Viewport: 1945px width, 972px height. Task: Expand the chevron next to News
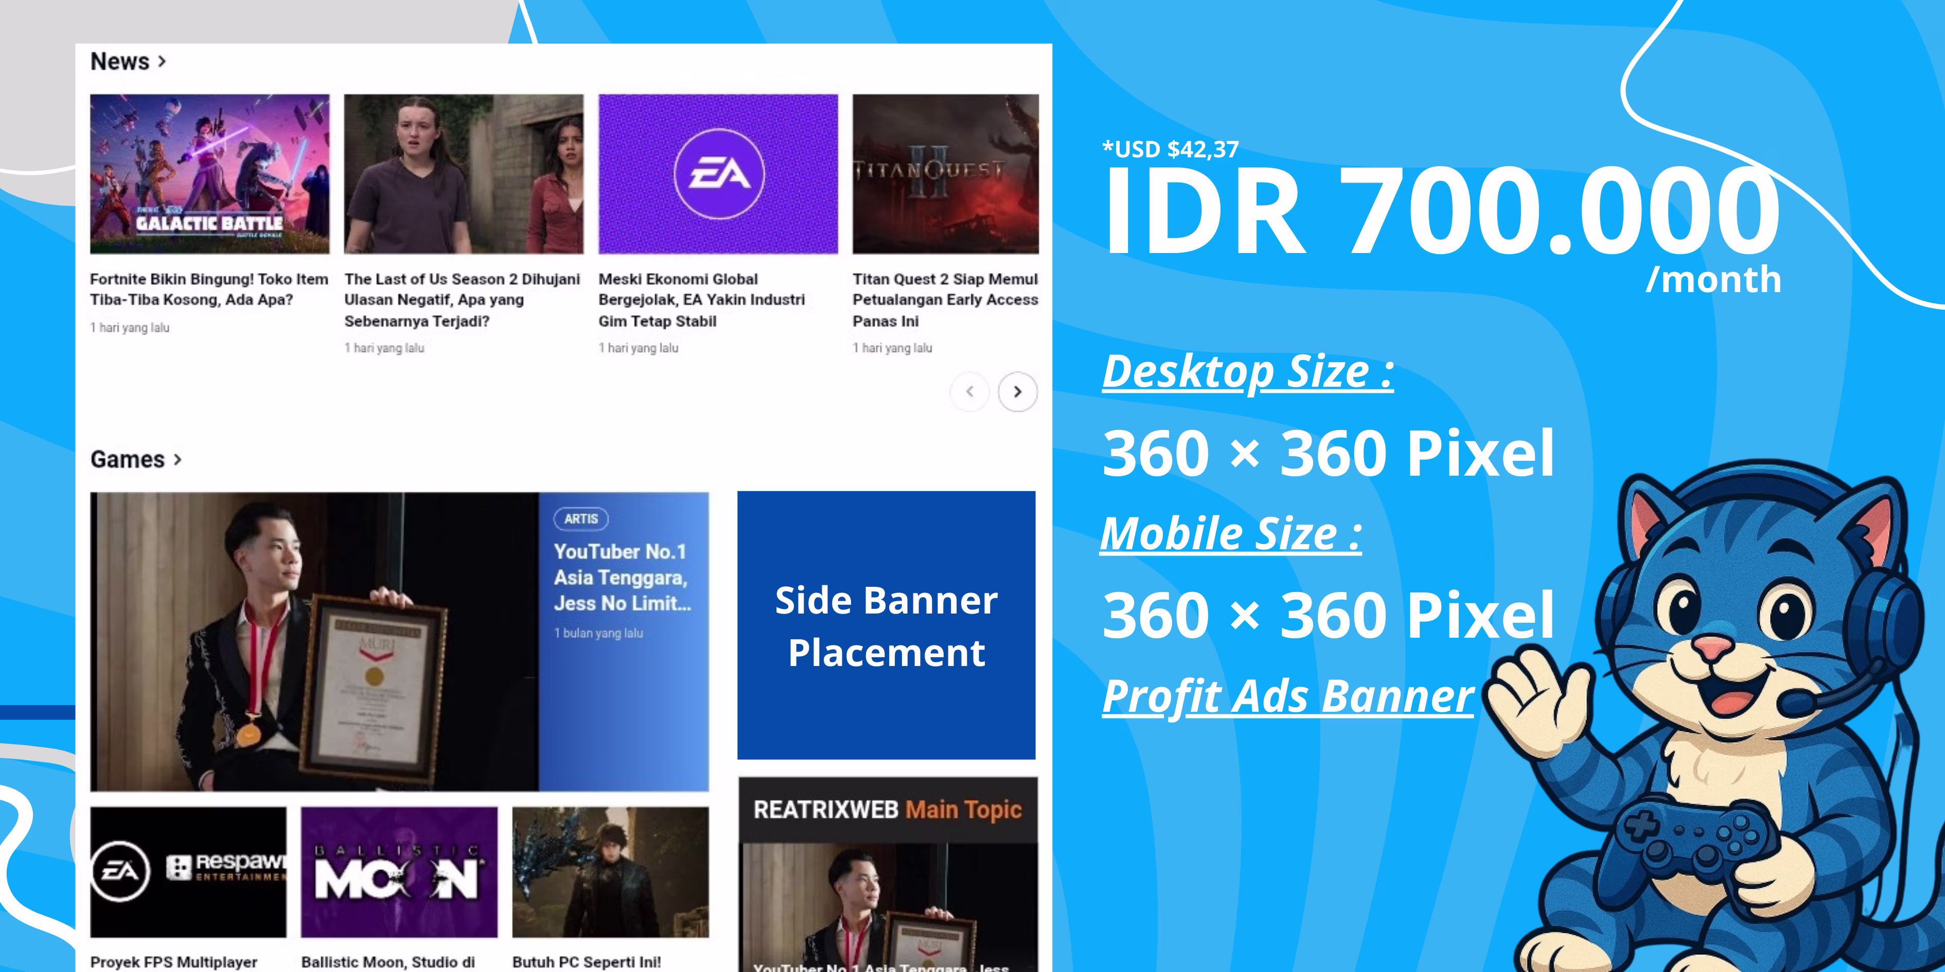(162, 62)
